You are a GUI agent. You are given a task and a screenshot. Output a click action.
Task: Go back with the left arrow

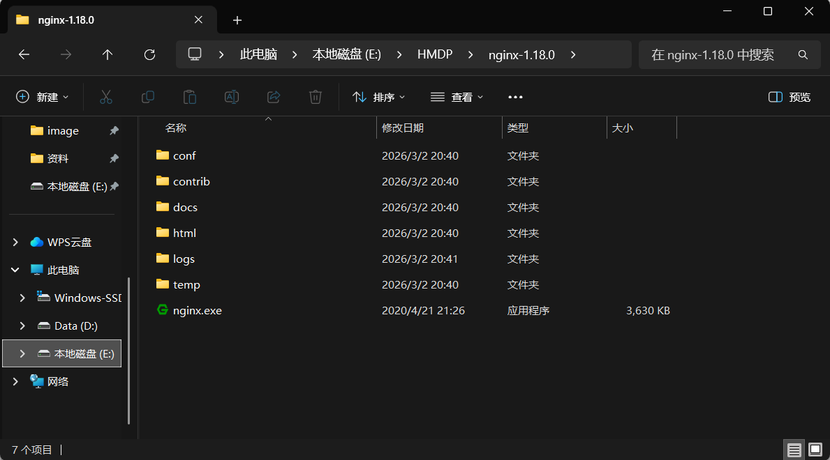click(24, 54)
